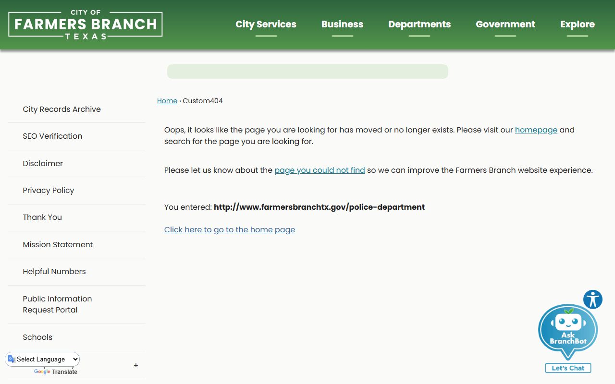This screenshot has width=615, height=384.
Task: Click the Let's Chat button
Action: tap(568, 368)
